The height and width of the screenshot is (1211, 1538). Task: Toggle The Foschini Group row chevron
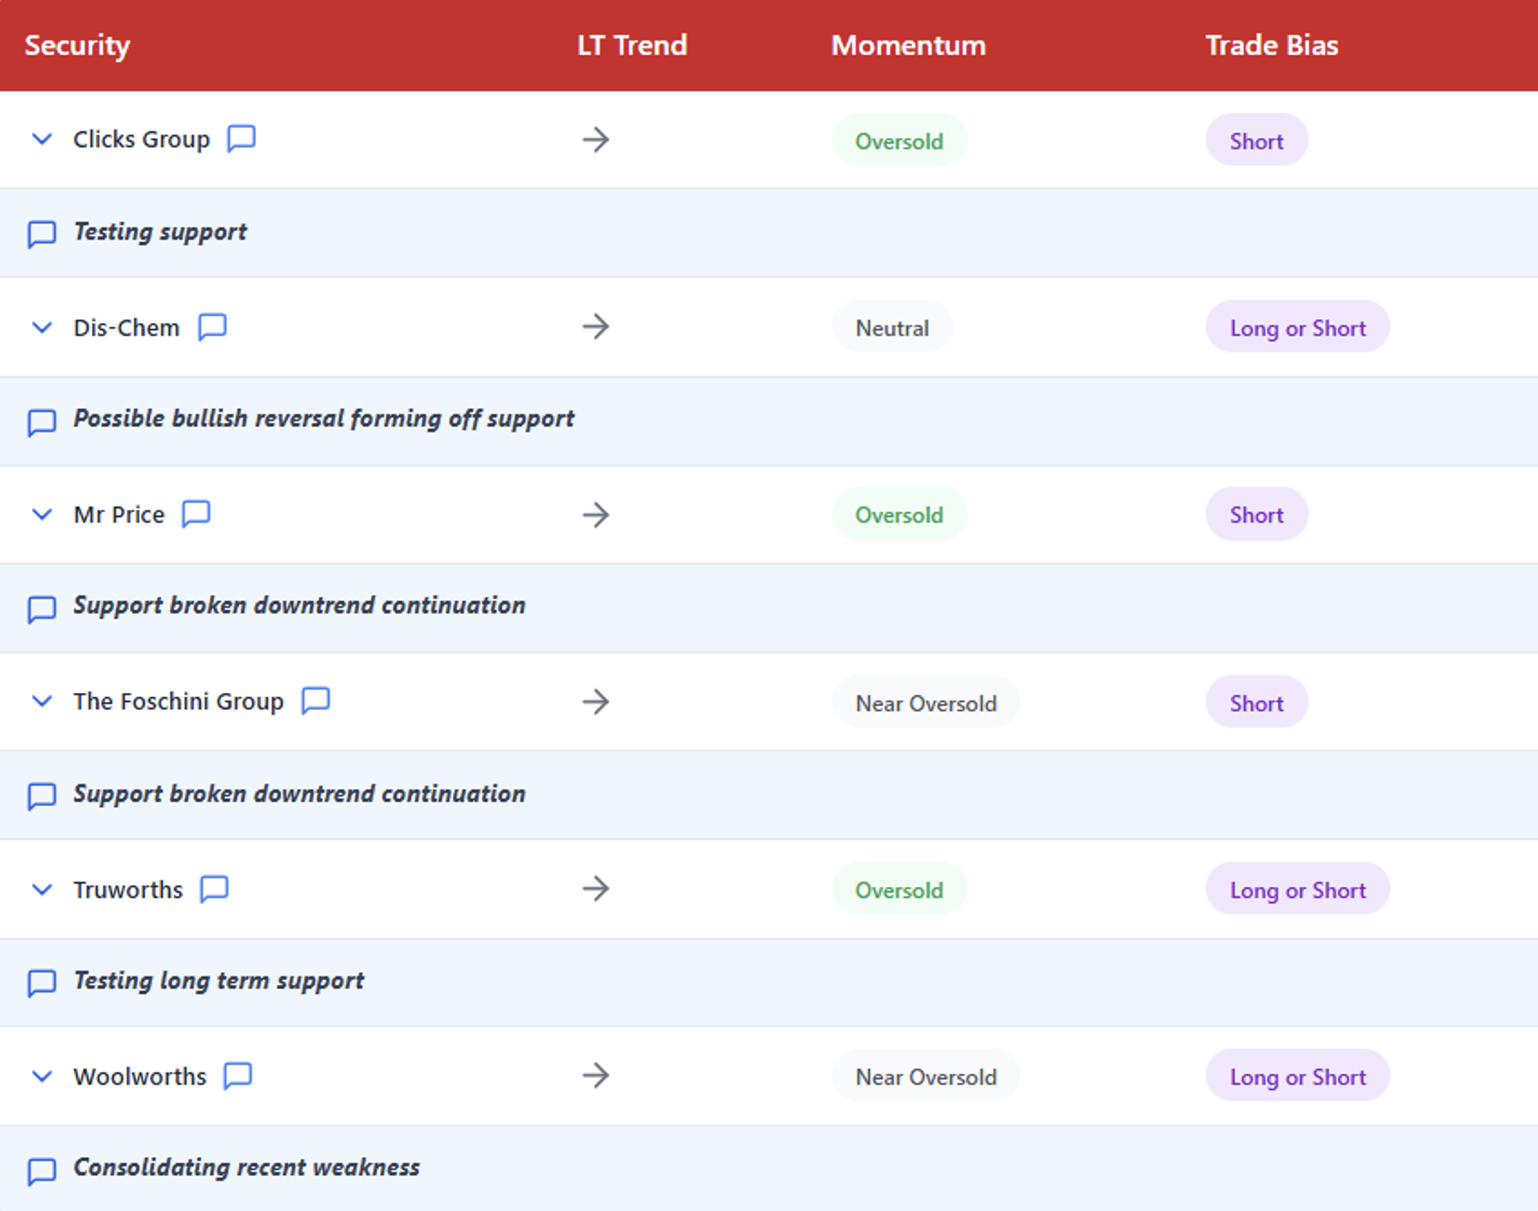coord(43,701)
